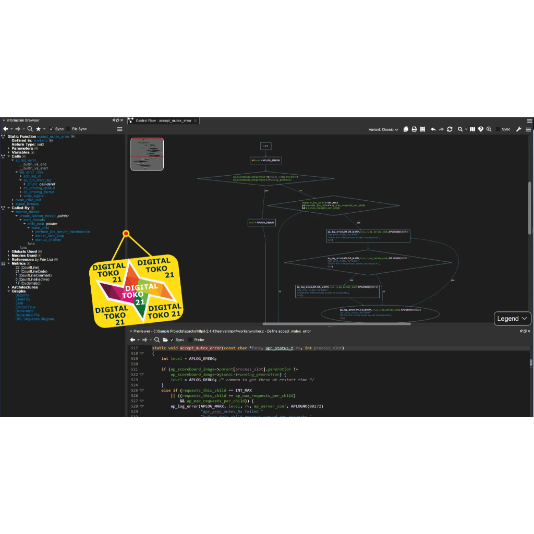Fold code at line 518

142,354
